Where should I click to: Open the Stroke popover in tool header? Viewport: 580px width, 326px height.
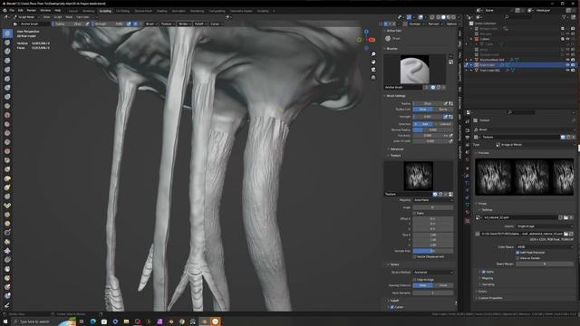pos(184,24)
